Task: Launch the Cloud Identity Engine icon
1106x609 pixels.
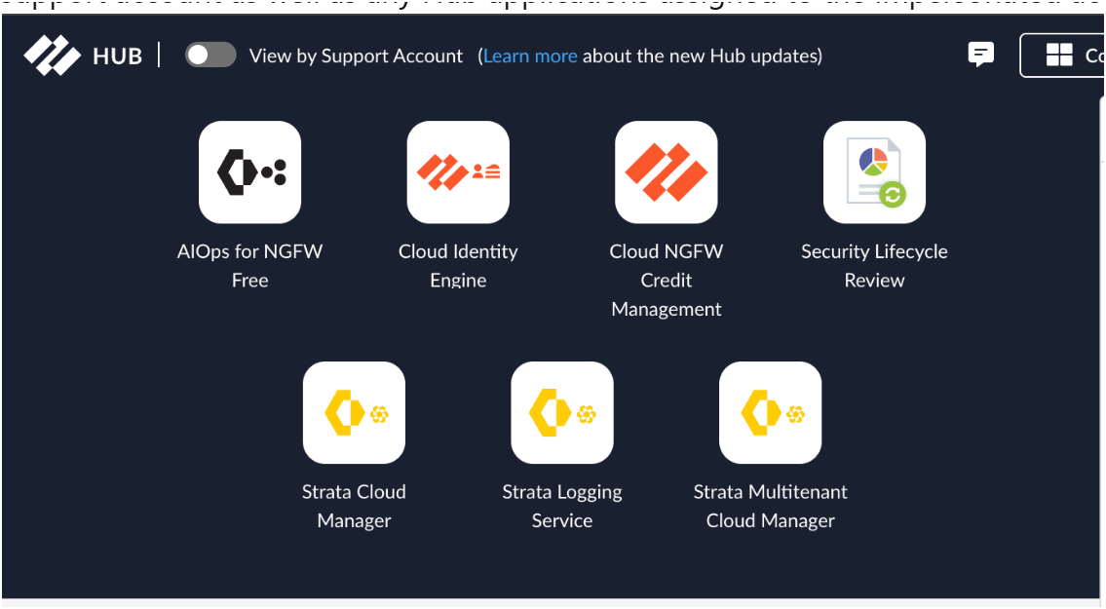Action: (458, 172)
